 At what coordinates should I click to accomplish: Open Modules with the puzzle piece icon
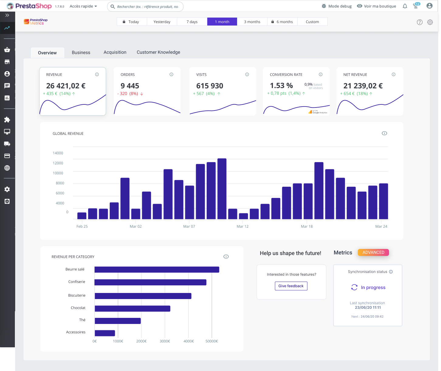click(7, 120)
